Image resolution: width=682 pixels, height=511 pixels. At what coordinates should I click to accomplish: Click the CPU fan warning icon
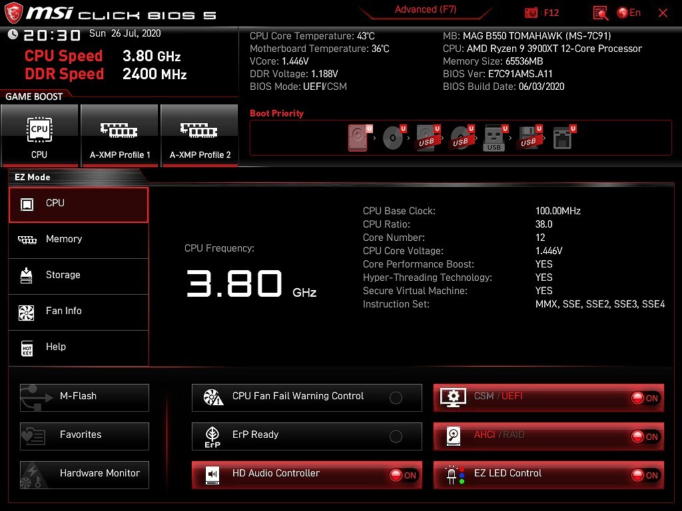coord(213,397)
